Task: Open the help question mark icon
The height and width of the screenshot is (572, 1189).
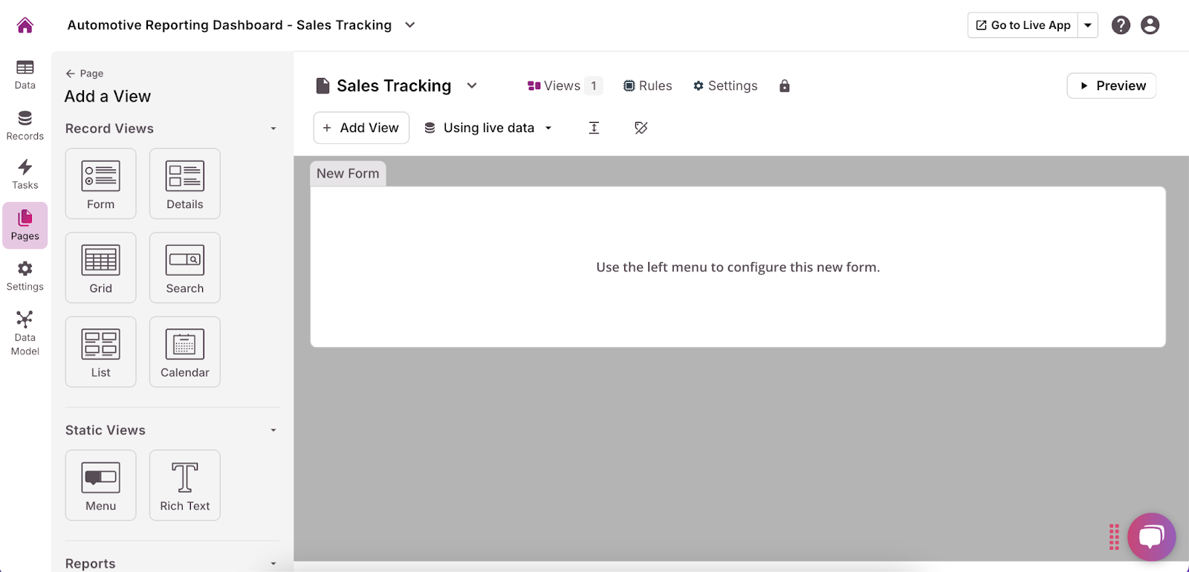Action: [1121, 25]
